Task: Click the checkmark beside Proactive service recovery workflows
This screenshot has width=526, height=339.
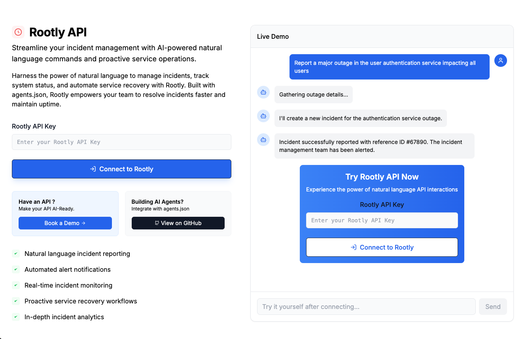Action: [x=16, y=301]
